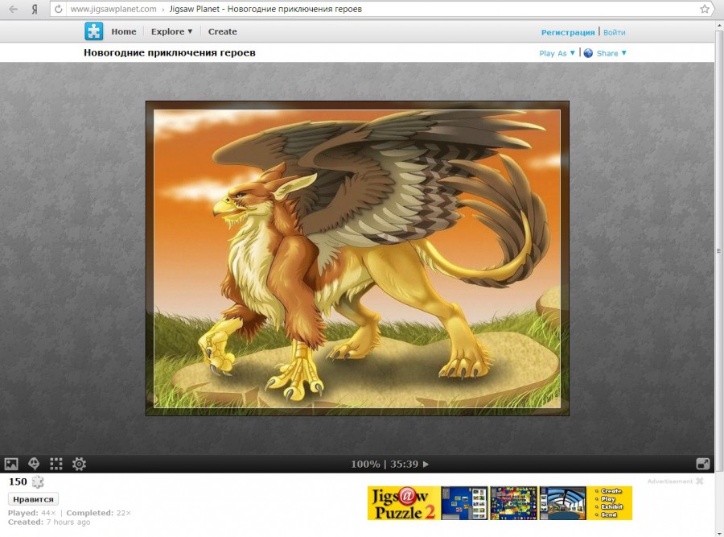Open the Share dropdown
This screenshot has width=724, height=537.
(611, 53)
